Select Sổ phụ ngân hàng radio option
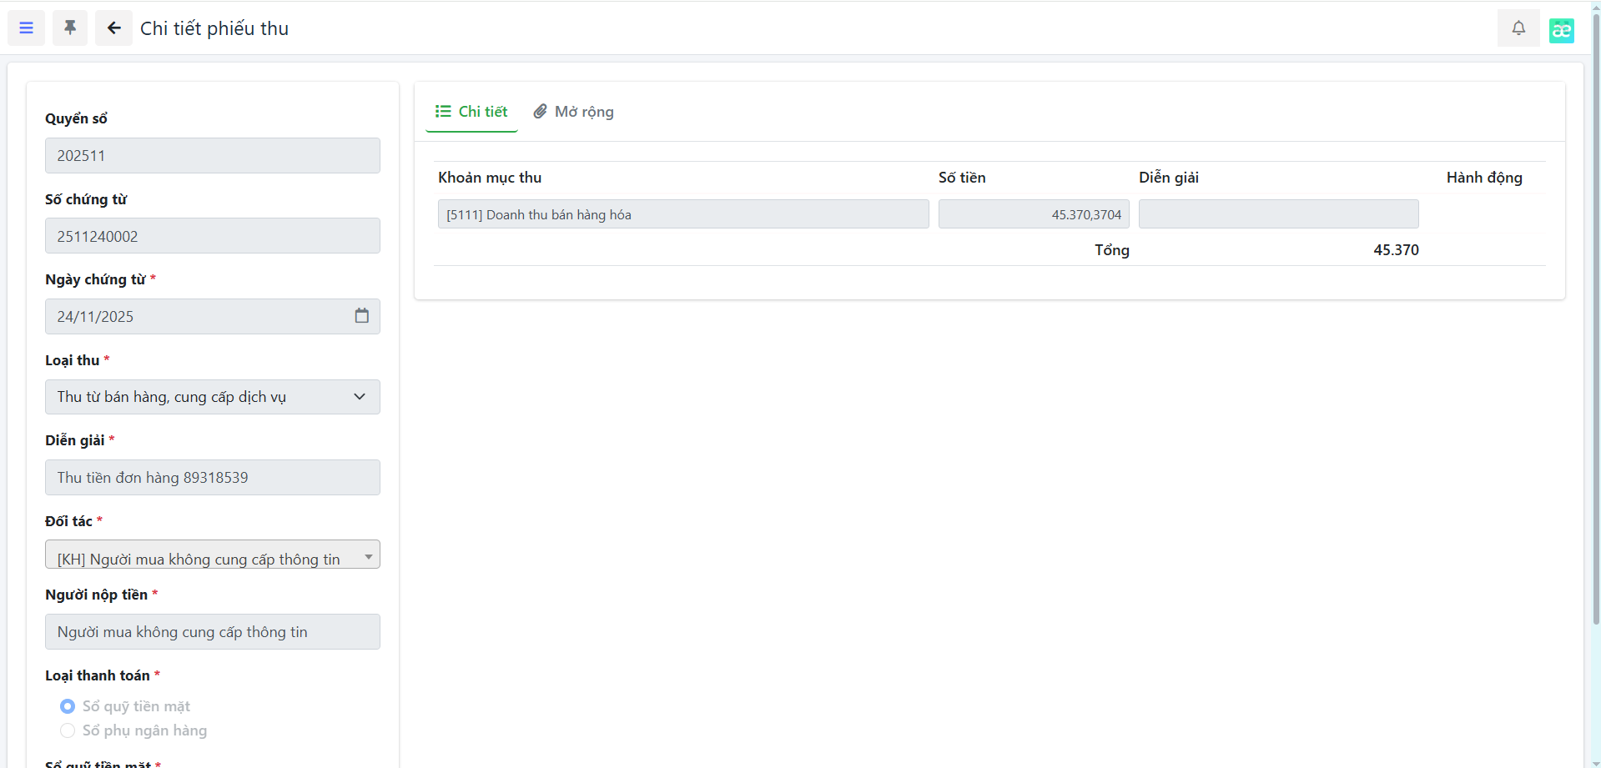Screen dimensions: 1601x768 pos(68,730)
